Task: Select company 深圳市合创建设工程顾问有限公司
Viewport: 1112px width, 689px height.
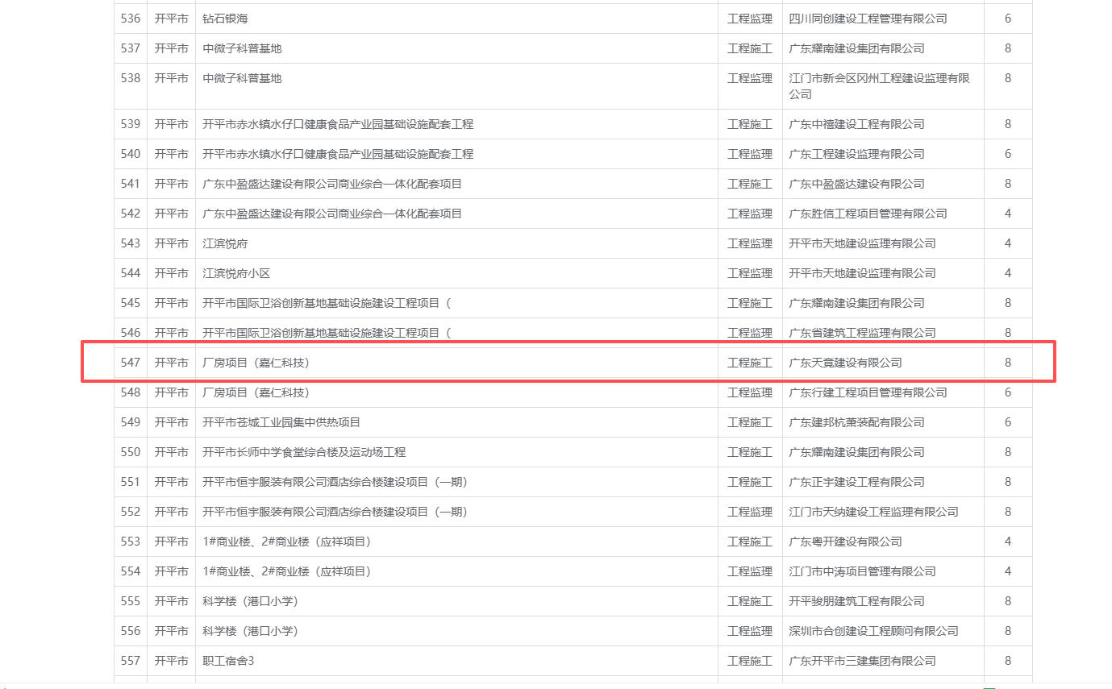Action: click(873, 631)
